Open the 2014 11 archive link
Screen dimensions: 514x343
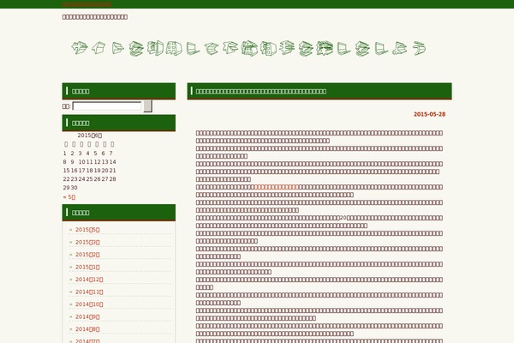click(89, 292)
